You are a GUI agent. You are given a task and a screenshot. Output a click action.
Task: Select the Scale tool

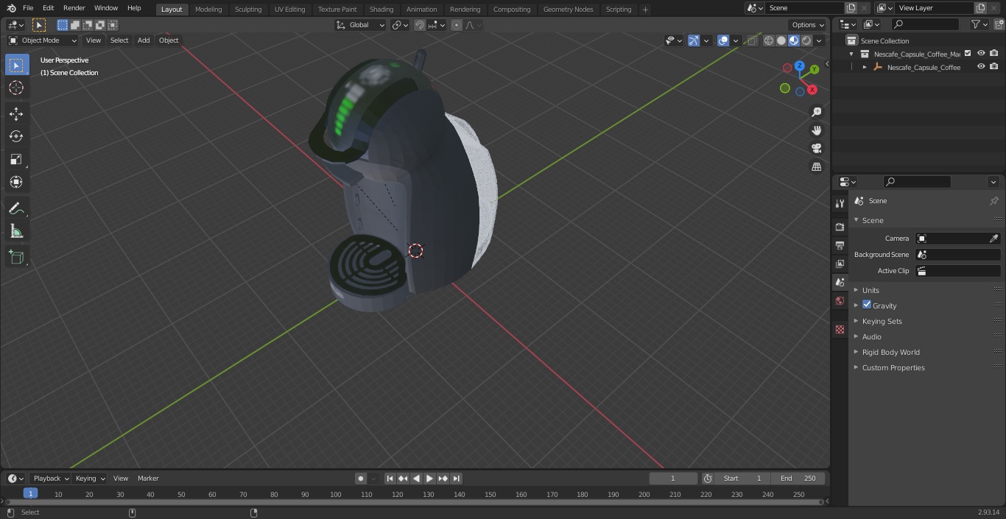coord(16,159)
